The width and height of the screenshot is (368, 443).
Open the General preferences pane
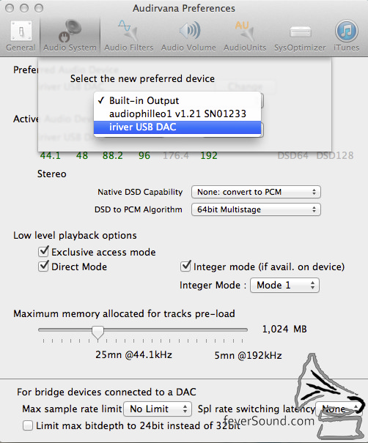pyautogui.click(x=21, y=36)
